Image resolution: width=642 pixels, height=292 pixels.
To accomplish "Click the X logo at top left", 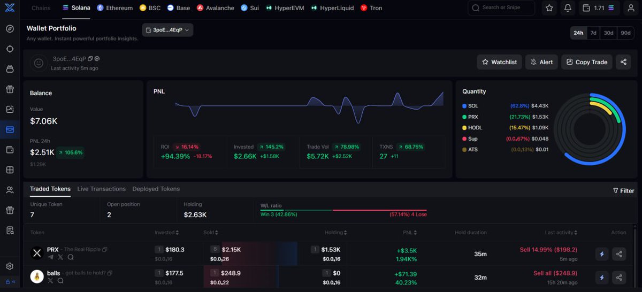I will (10, 7).
